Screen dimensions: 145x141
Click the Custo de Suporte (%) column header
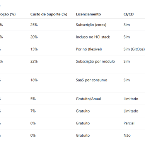[x=49, y=14]
